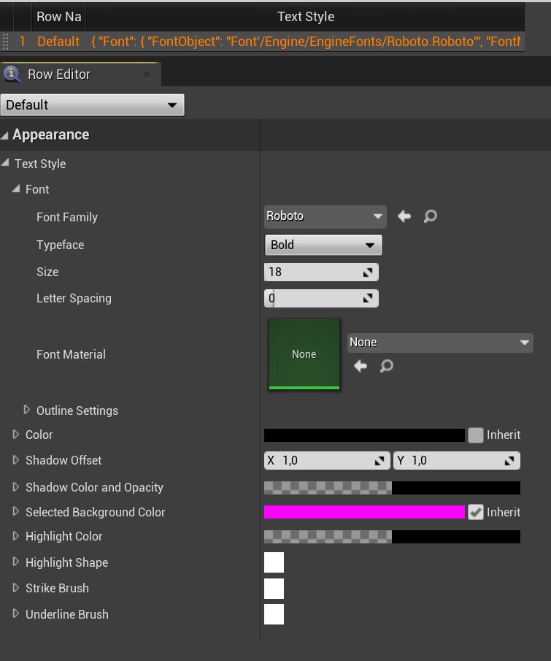Expand the Strike Brush property
This screenshot has width=551, height=661.
pos(15,588)
